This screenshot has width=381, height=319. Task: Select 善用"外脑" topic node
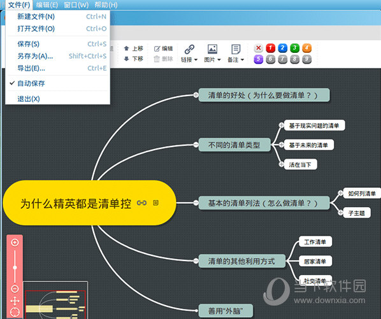226,311
